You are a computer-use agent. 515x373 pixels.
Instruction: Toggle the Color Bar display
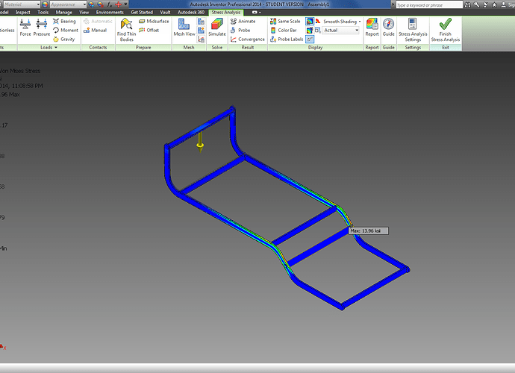(x=284, y=30)
